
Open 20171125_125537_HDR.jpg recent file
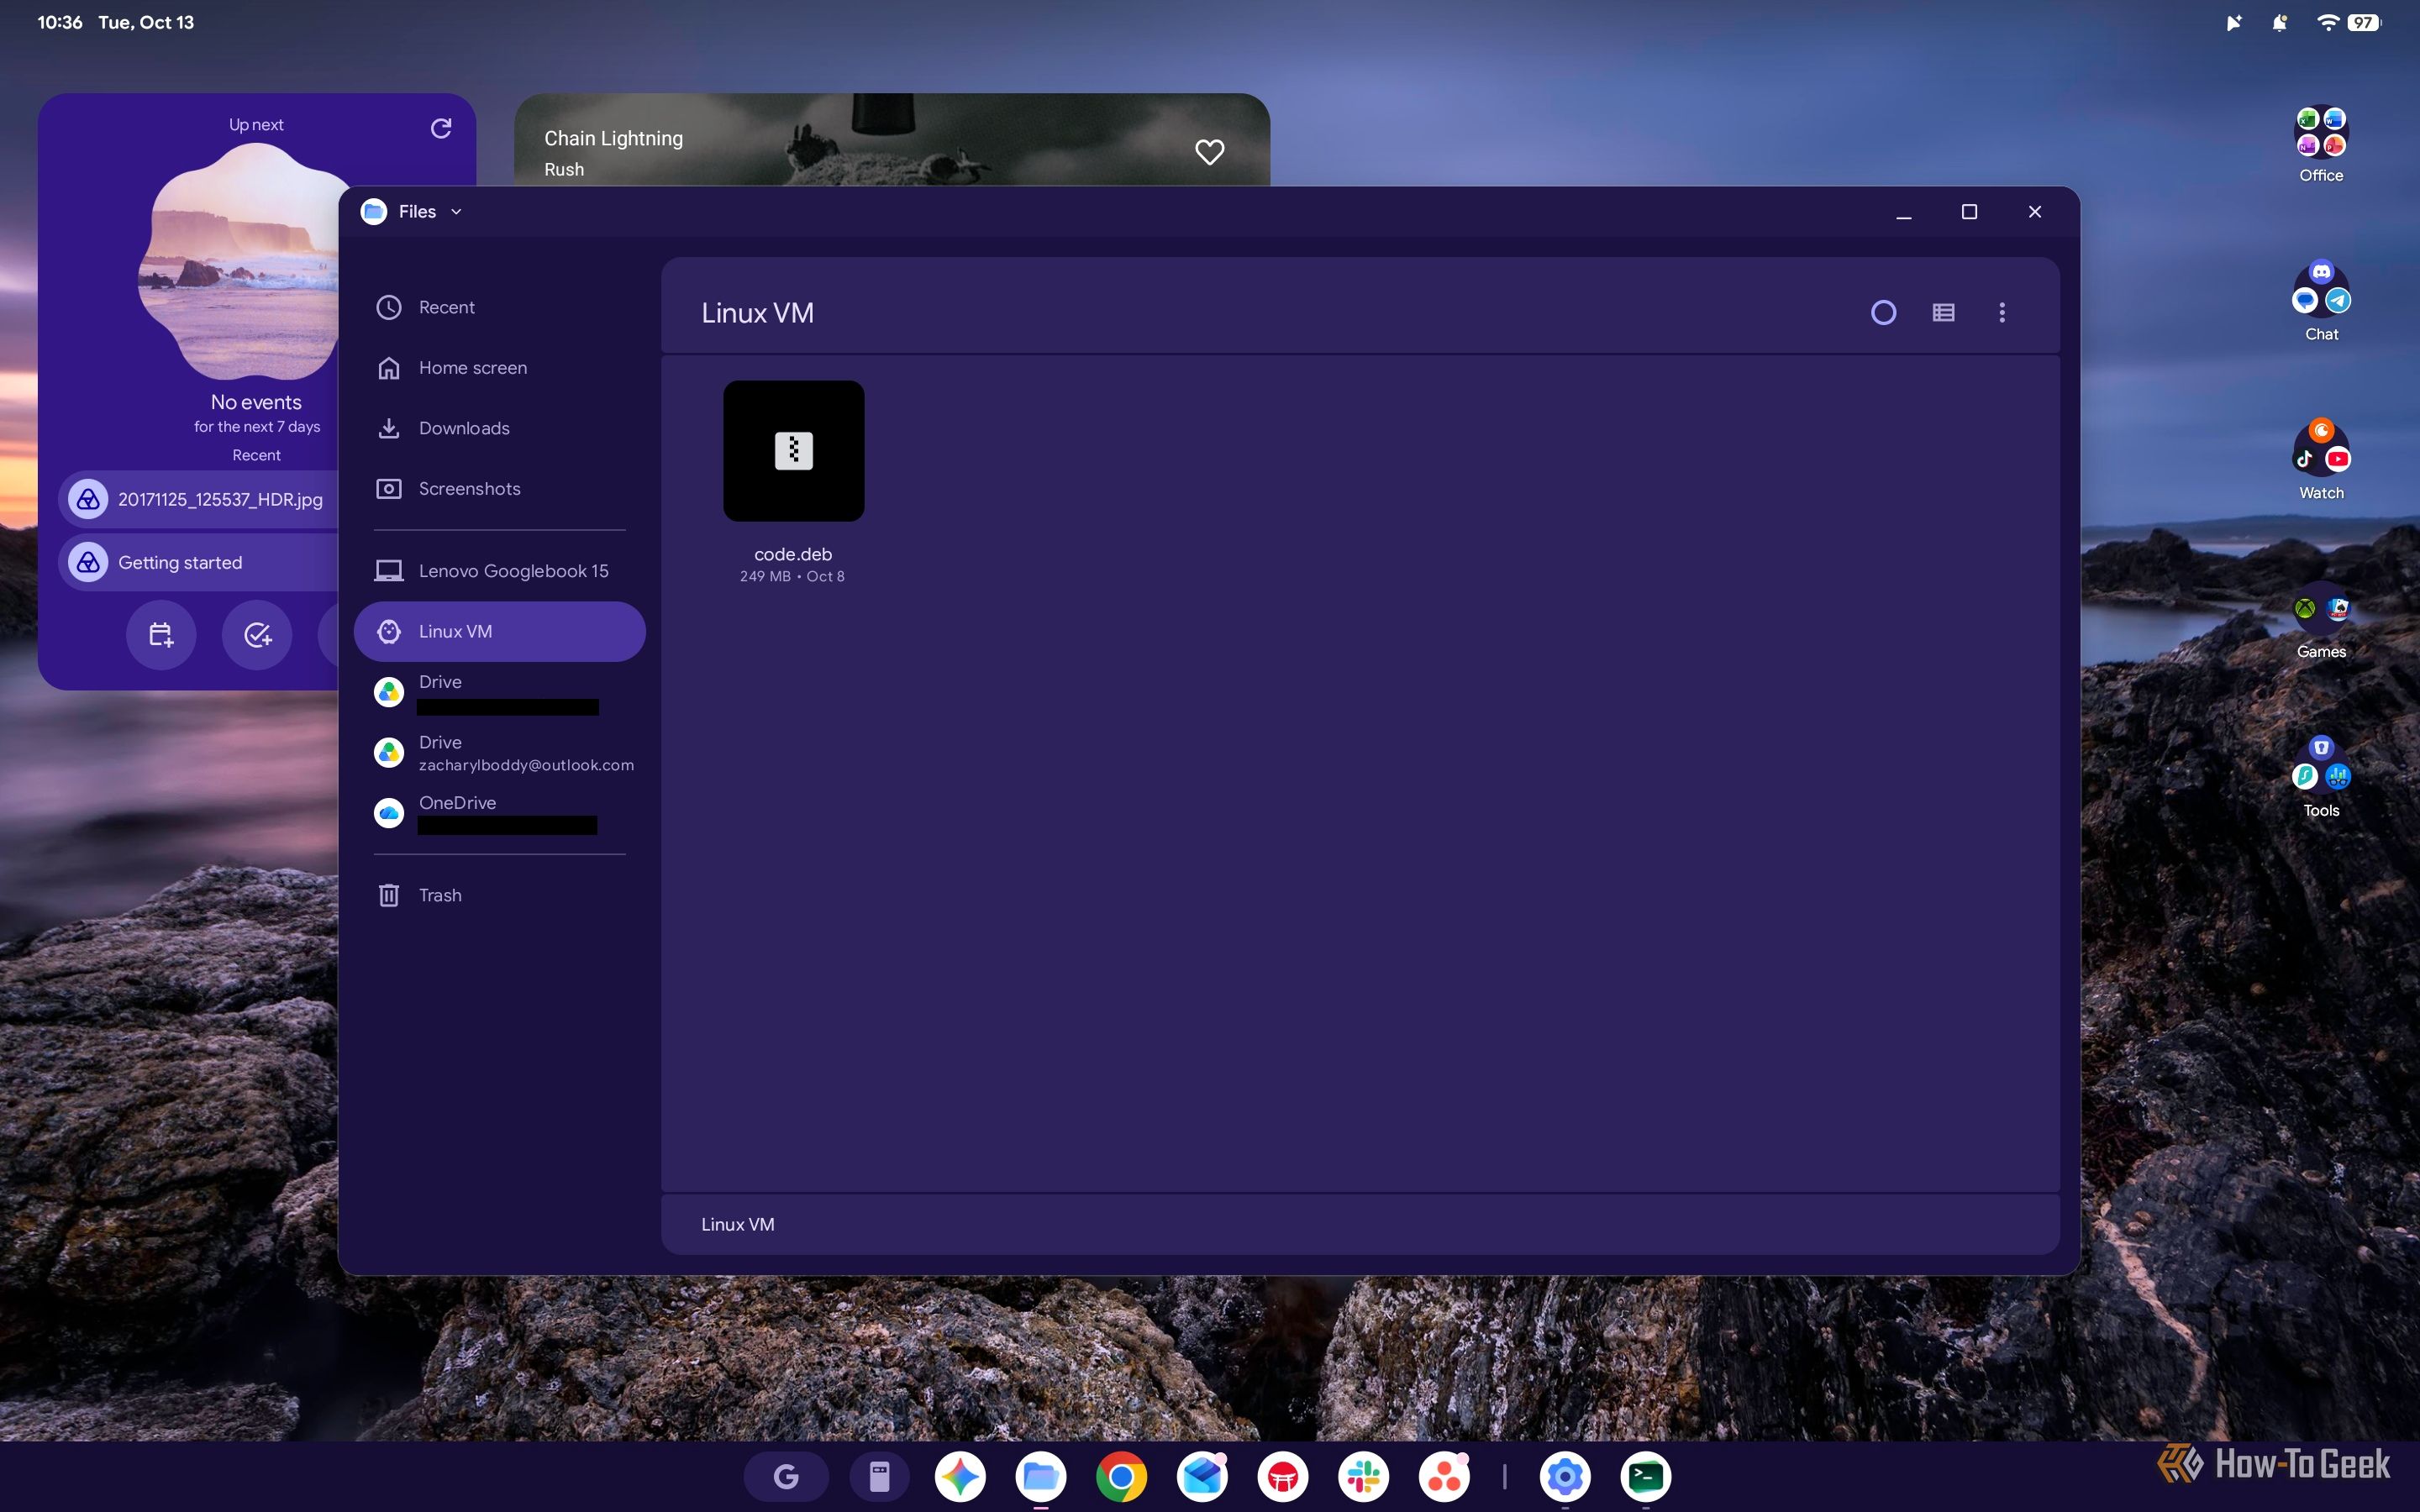(x=200, y=499)
